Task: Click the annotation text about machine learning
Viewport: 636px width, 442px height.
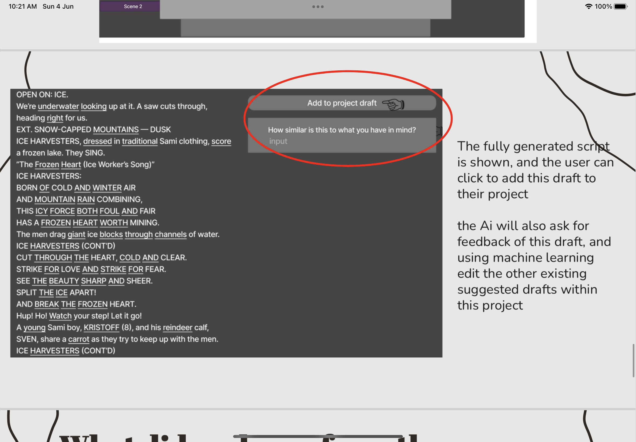Action: pos(534,265)
